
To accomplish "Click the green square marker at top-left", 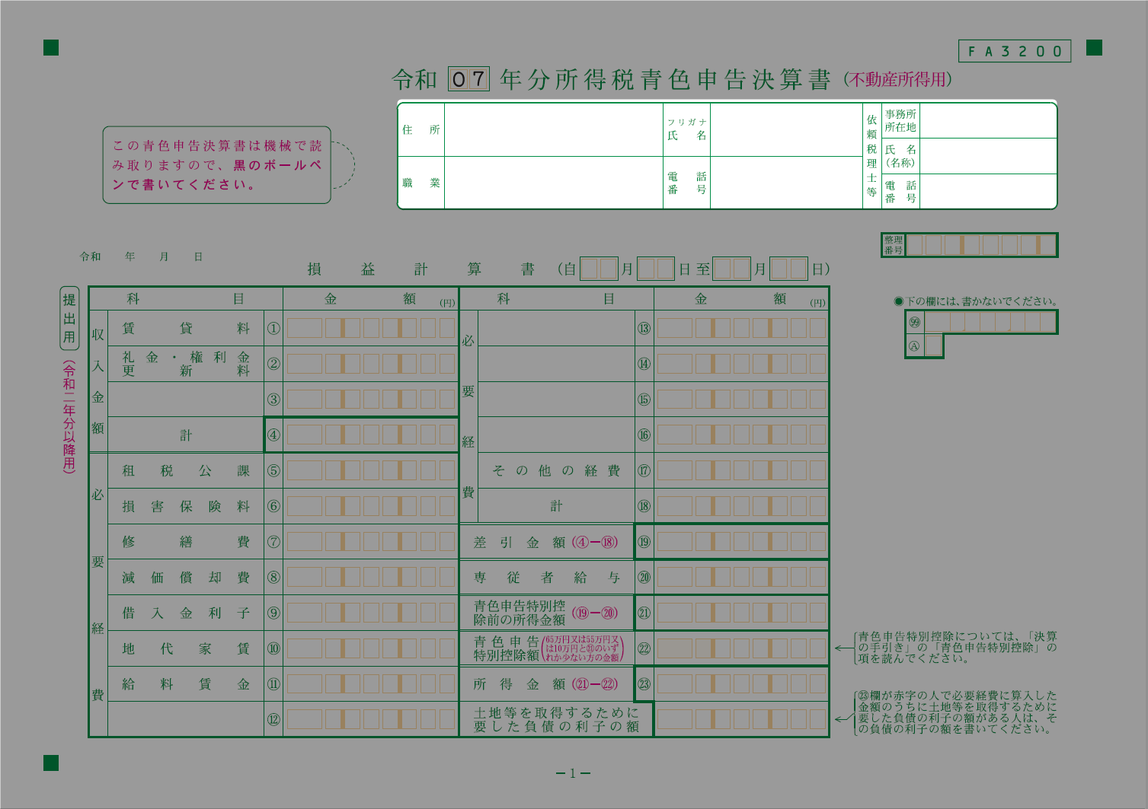I will click(51, 48).
